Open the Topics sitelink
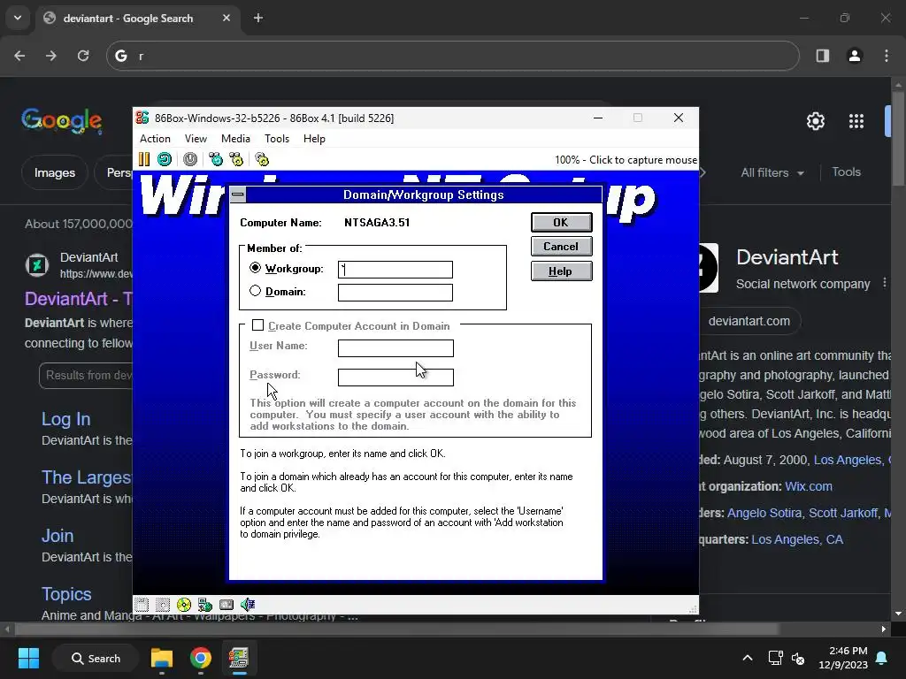906x679 pixels. tap(66, 594)
